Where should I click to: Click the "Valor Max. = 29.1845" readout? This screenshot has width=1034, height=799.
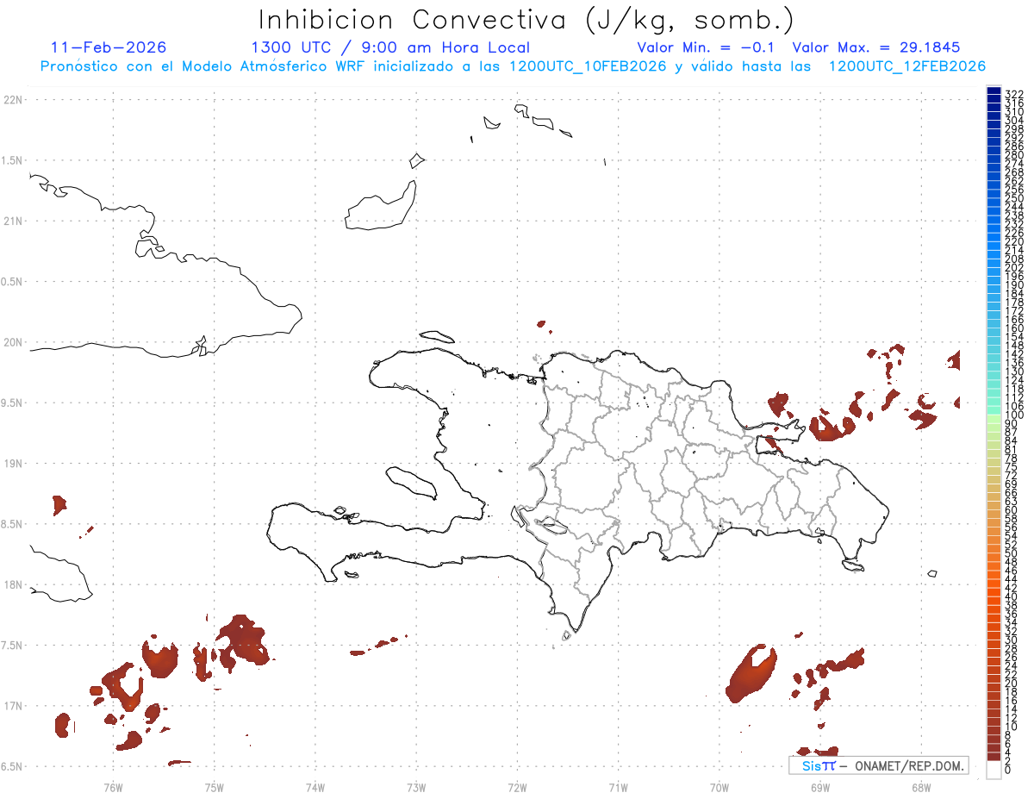876,47
